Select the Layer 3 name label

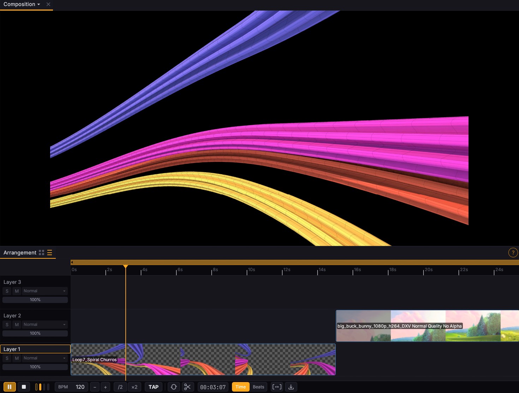coord(12,282)
